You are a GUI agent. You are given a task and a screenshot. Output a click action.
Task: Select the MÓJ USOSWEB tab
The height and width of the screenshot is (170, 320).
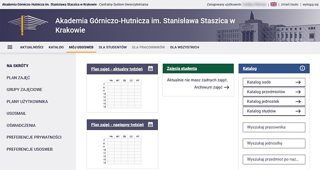tap(81, 47)
